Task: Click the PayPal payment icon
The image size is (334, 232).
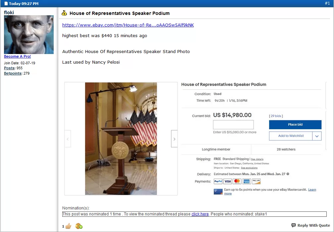Action: 218,181
